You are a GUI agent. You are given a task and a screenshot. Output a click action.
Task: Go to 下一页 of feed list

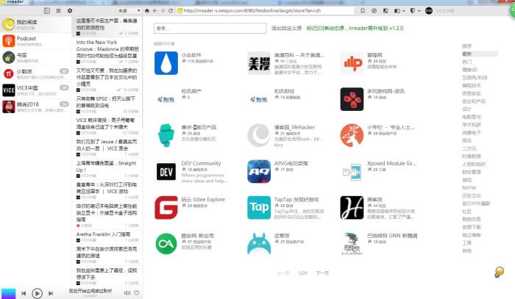click(322, 273)
